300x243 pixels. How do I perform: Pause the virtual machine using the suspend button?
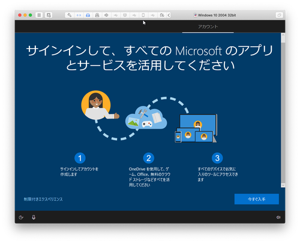(39, 15)
